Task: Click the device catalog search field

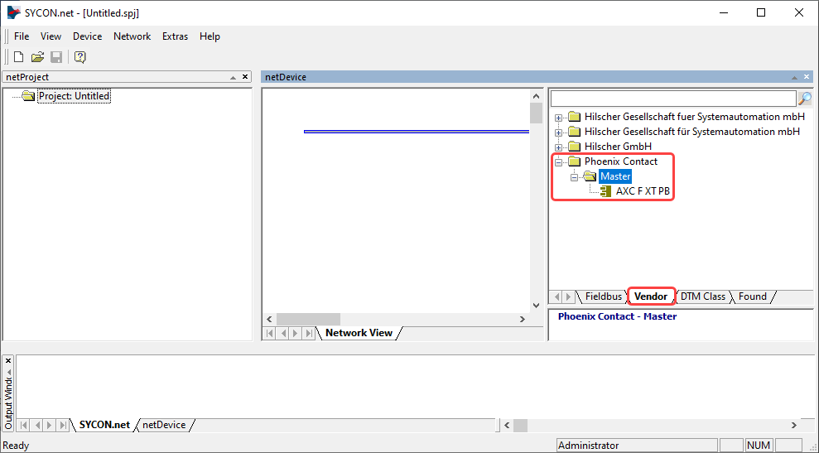Action: (x=672, y=99)
